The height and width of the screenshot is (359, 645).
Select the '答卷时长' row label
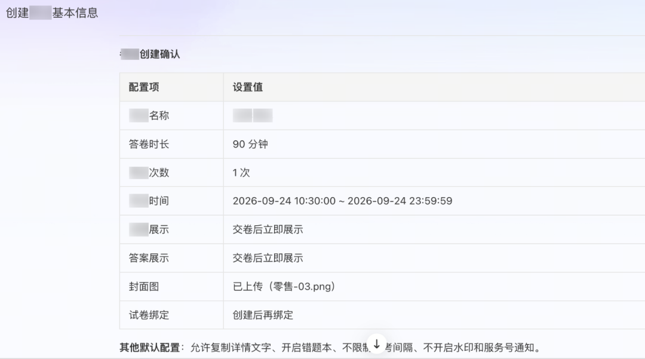click(x=149, y=145)
